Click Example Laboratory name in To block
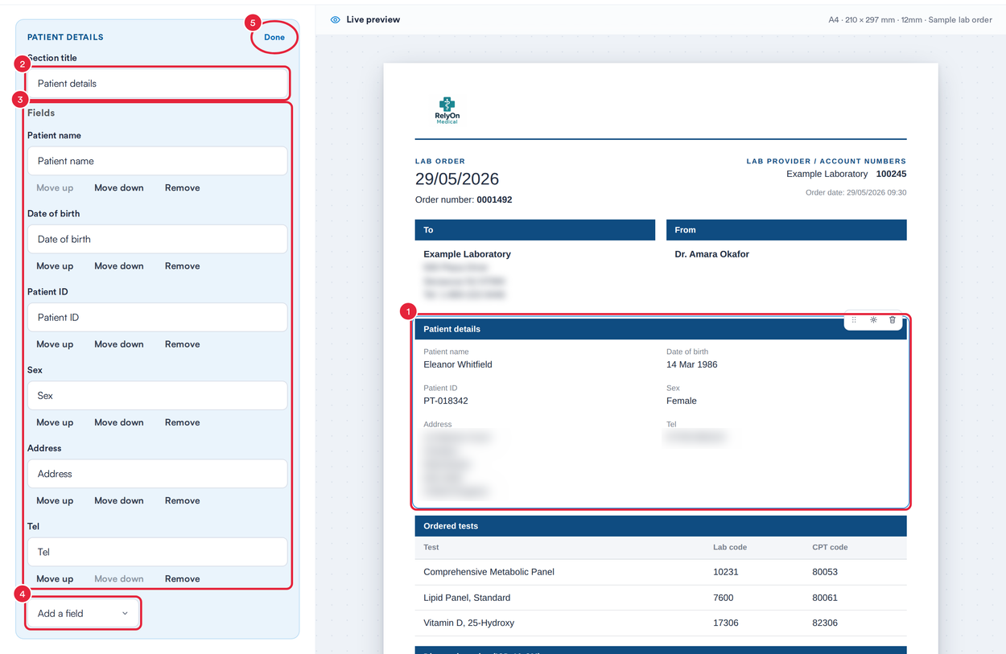This screenshot has height=654, width=1006. point(468,254)
